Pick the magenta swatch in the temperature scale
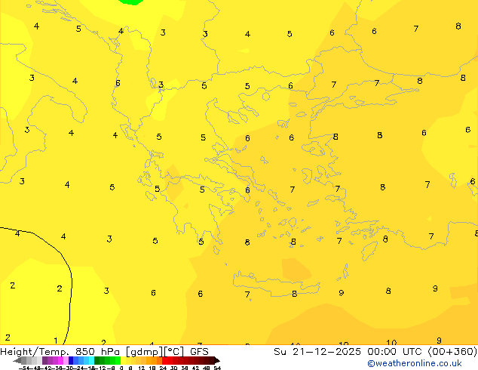 coord(60,360)
